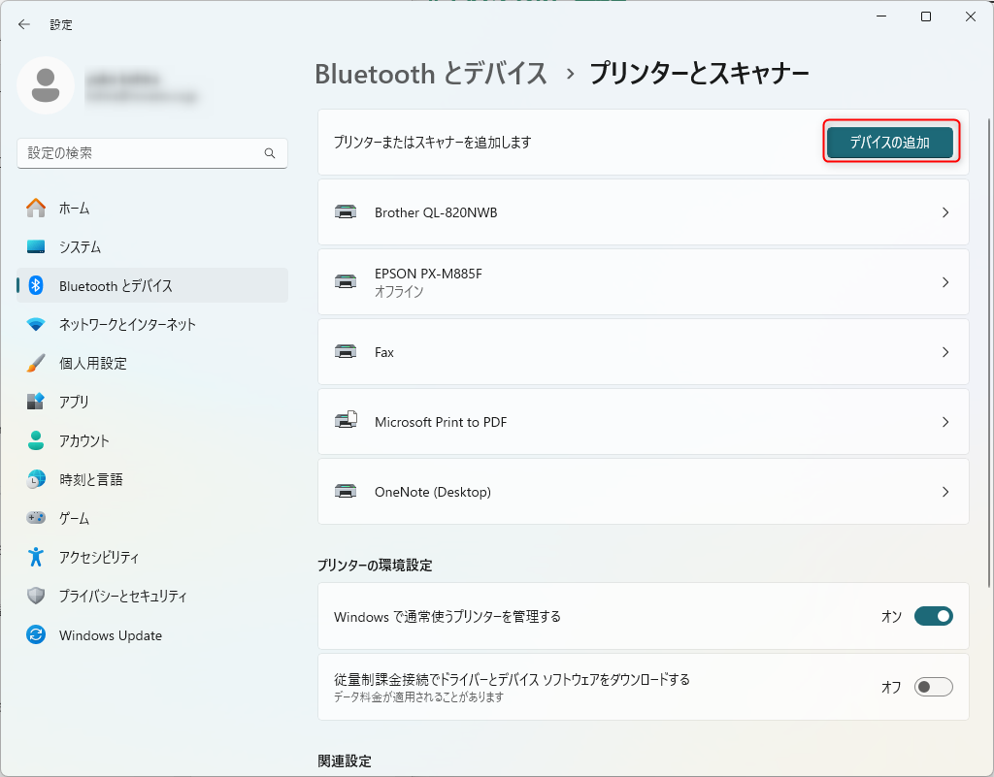Click the アプリ icon
994x777 pixels.
tap(36, 402)
